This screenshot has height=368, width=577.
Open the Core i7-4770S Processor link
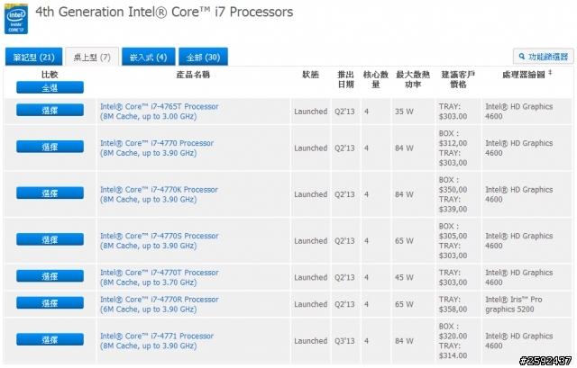(159, 240)
